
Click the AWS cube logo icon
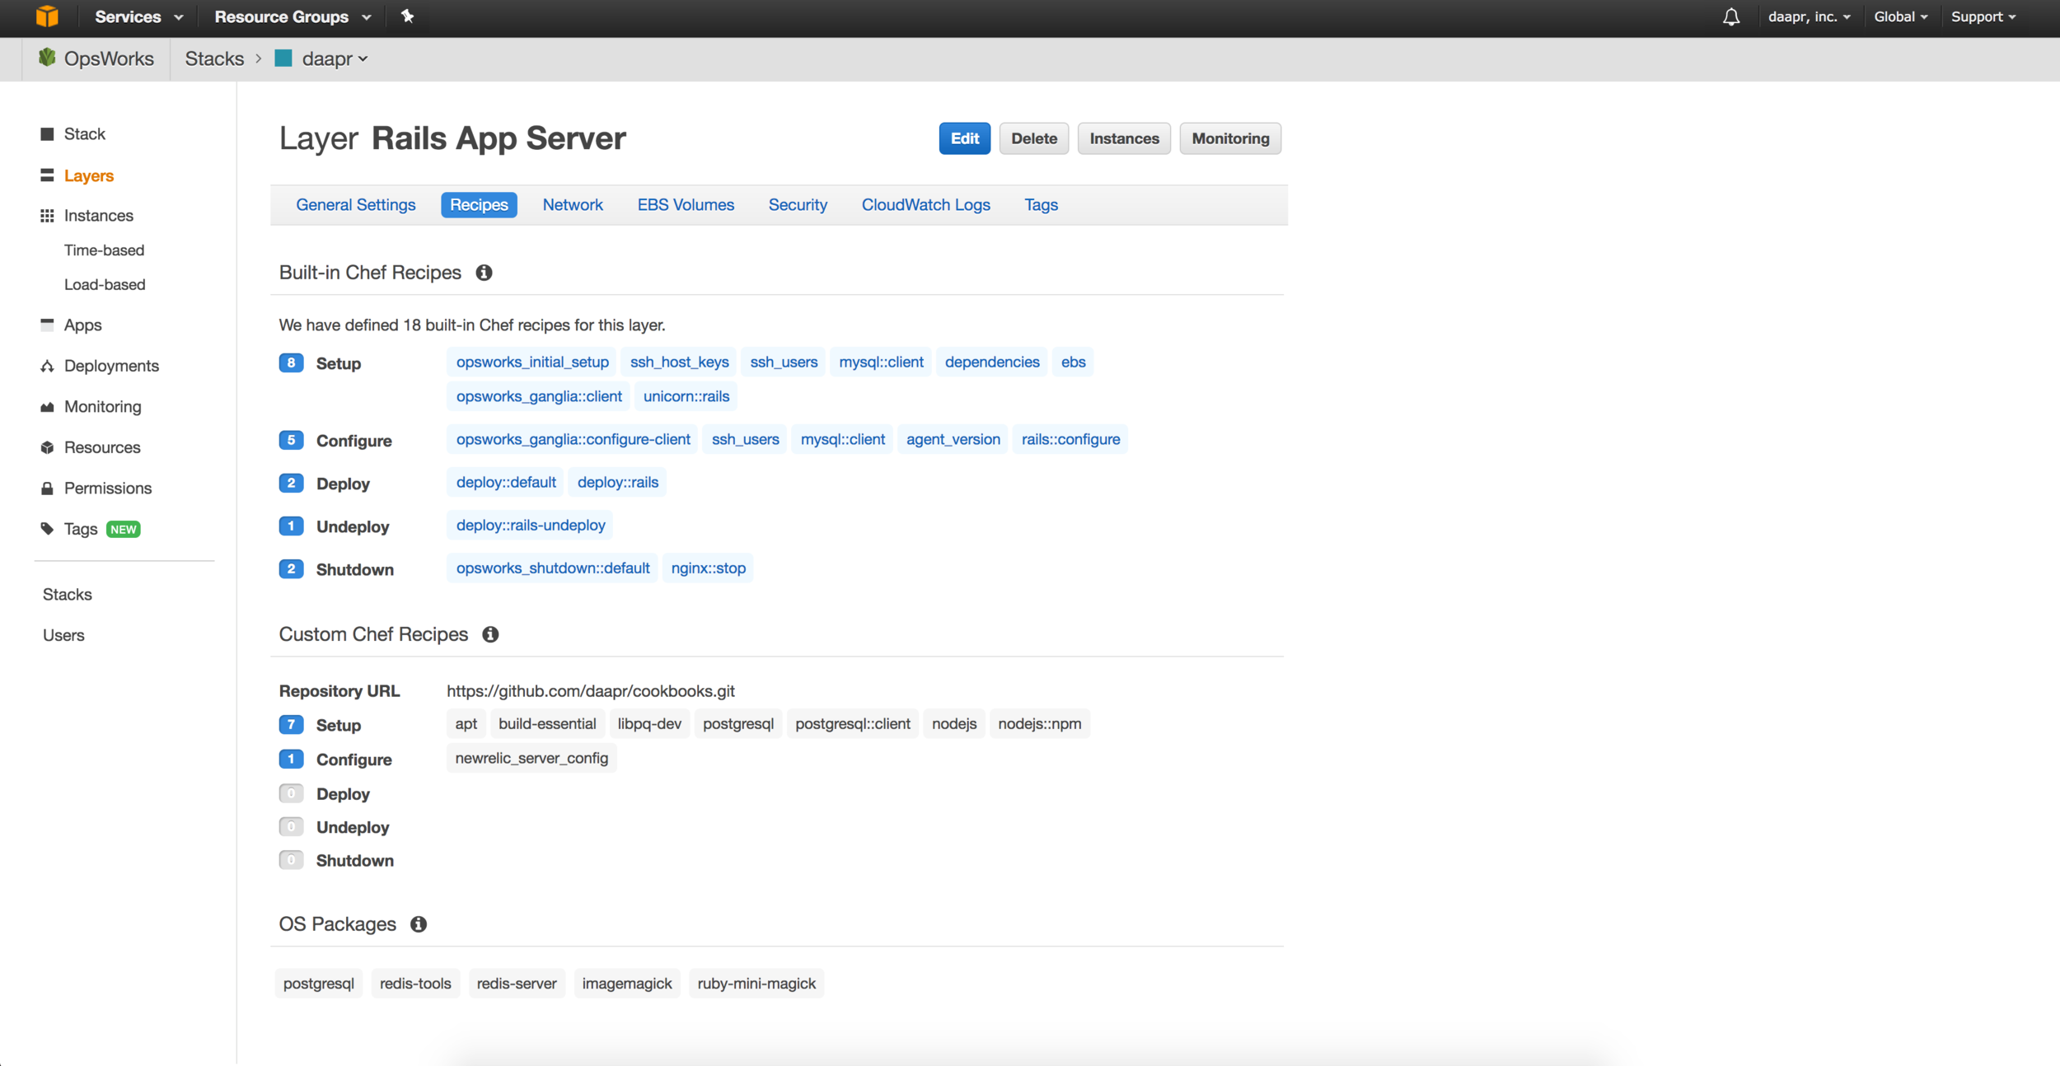[47, 16]
